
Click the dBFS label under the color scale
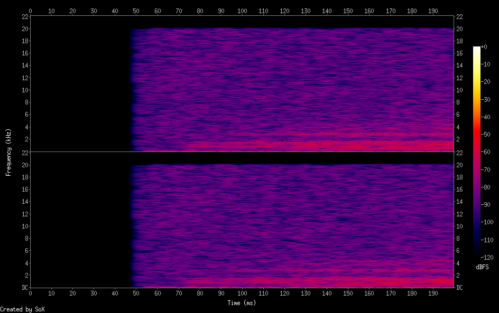click(482, 268)
